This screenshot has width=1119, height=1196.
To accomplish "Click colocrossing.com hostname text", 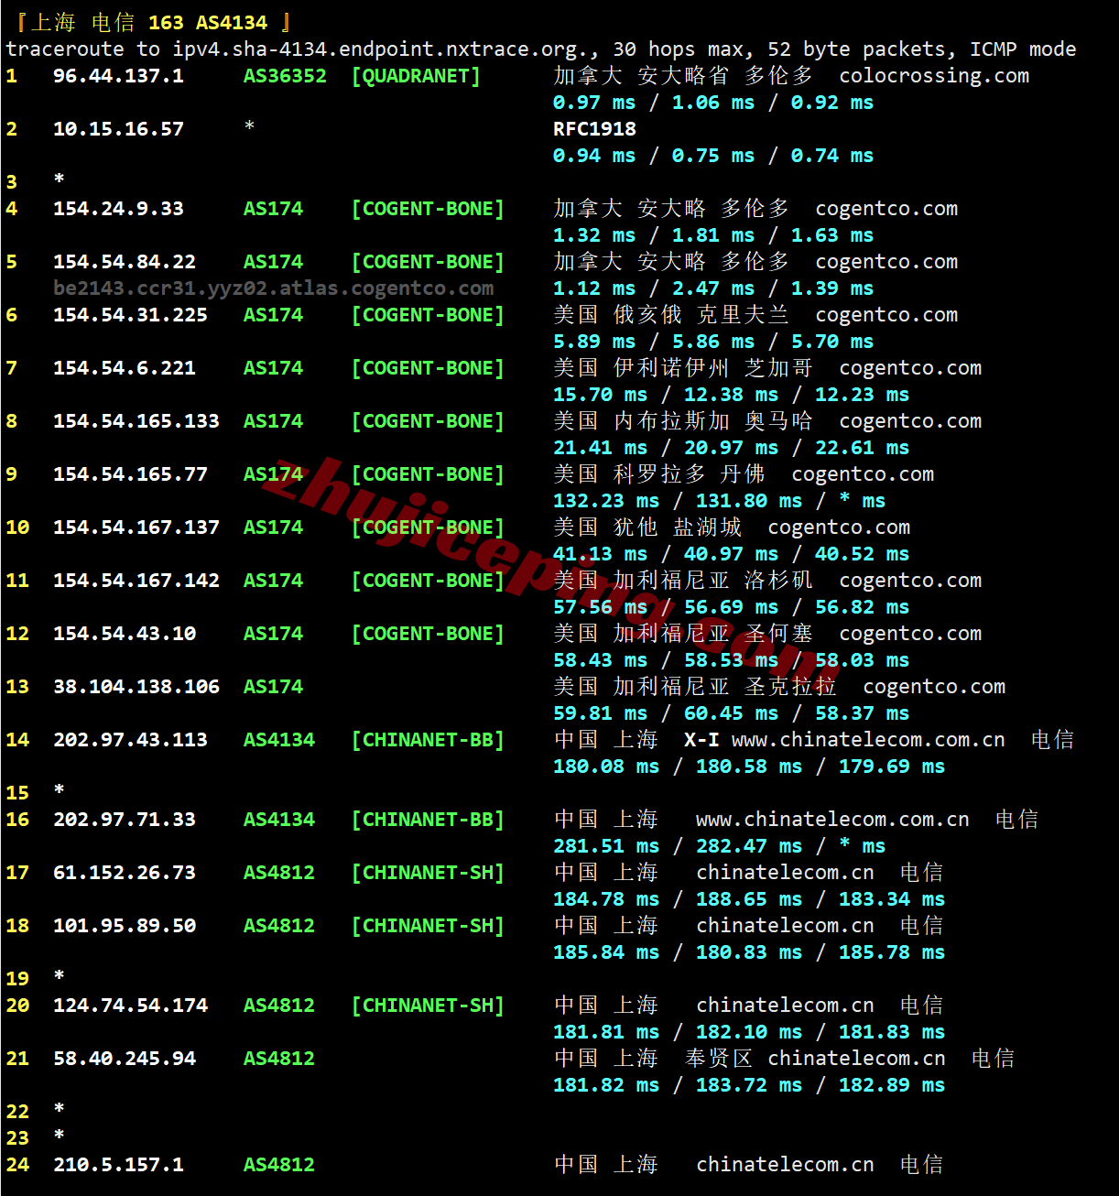I will (x=934, y=76).
